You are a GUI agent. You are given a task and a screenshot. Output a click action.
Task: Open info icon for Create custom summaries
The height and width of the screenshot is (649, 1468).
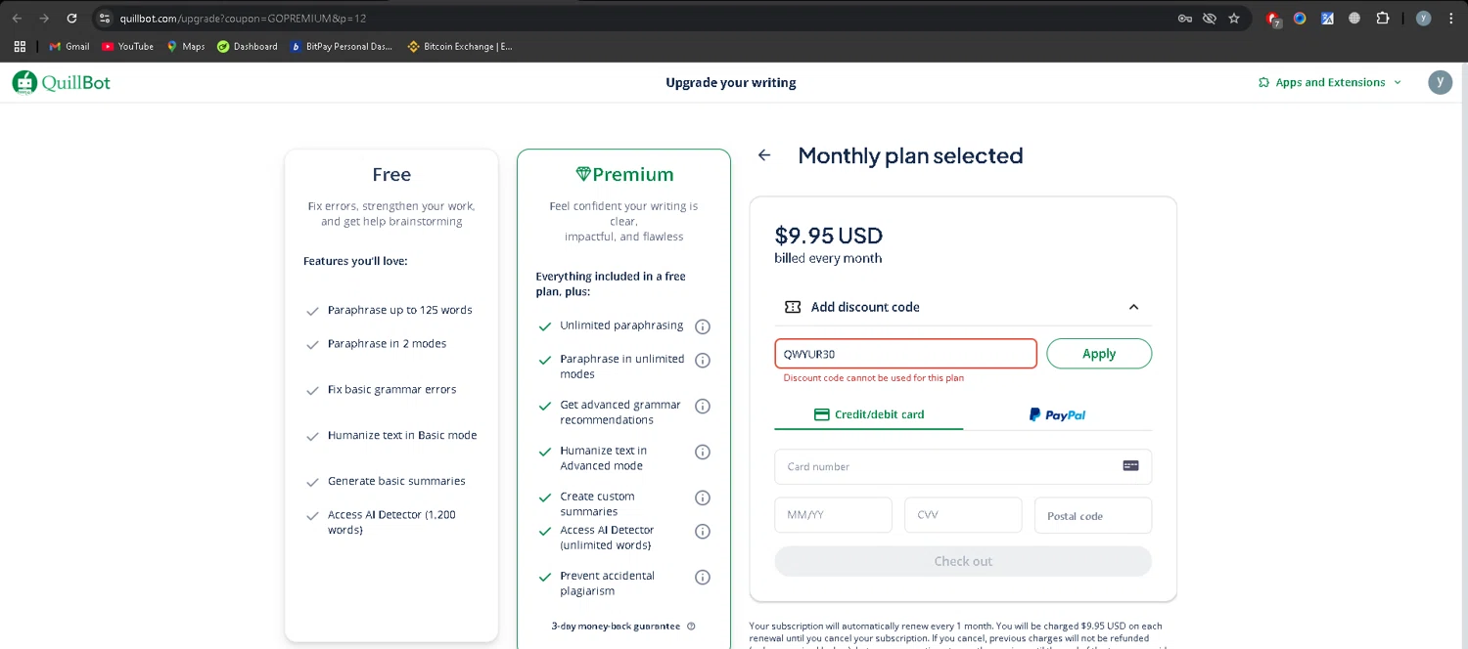pyautogui.click(x=702, y=498)
